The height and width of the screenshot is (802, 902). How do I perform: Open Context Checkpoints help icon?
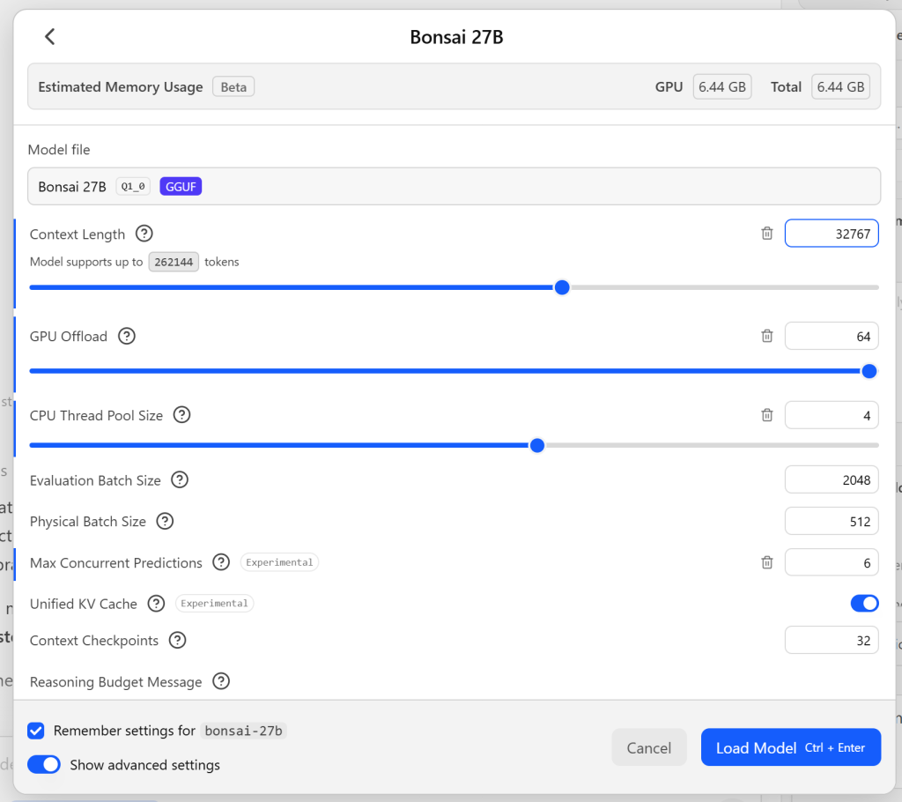[x=177, y=640]
